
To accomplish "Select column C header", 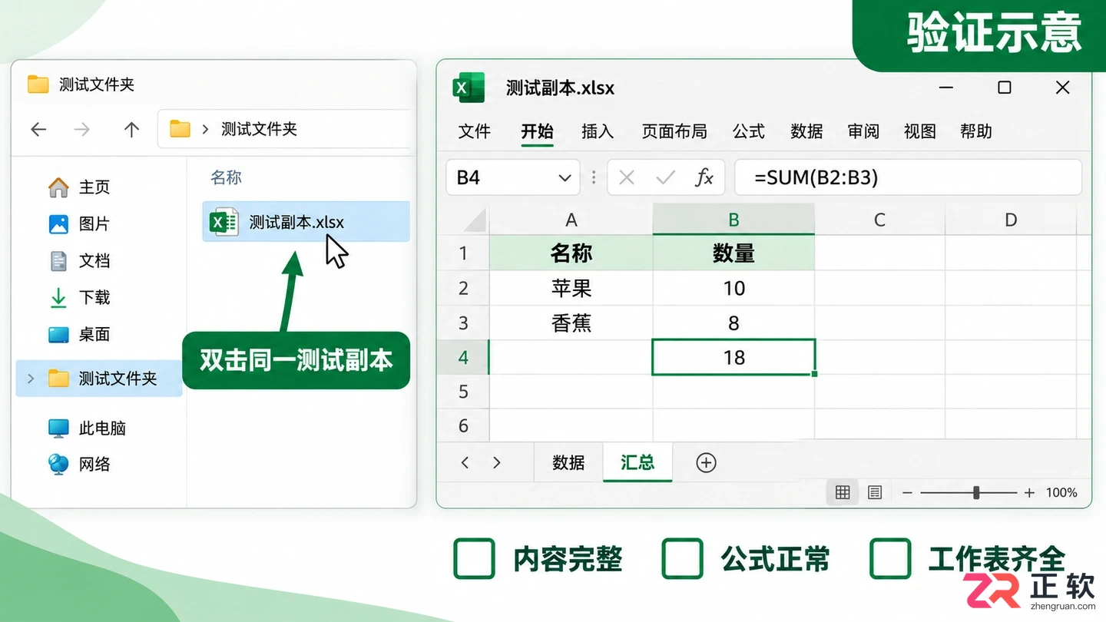I will click(x=879, y=220).
